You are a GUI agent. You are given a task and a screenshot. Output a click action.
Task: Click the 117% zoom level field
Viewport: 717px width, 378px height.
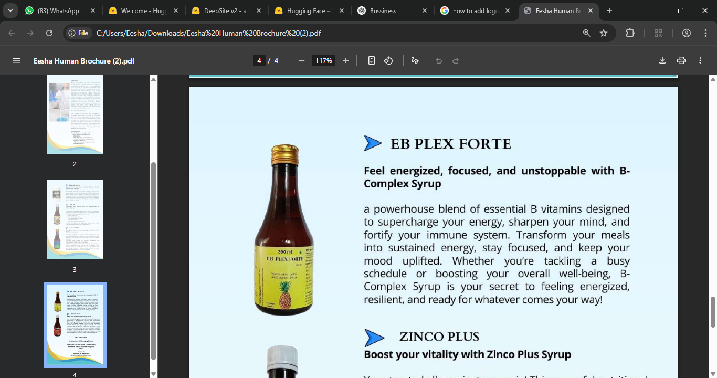click(323, 60)
